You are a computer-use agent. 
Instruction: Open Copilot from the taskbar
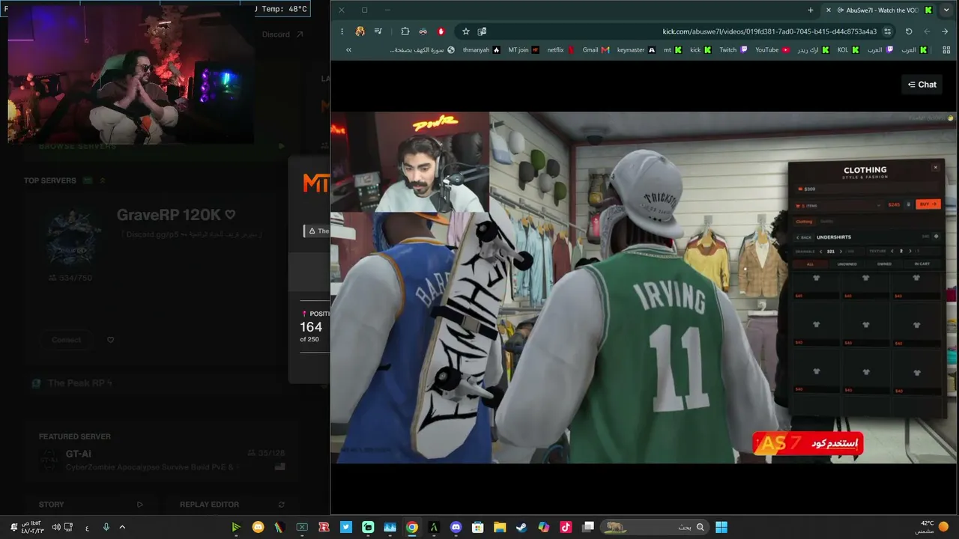click(x=543, y=527)
